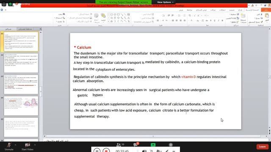This screenshot has height=152, width=271.
Task: Switch to the Slides pane tab
Action: click(x=8, y=29)
